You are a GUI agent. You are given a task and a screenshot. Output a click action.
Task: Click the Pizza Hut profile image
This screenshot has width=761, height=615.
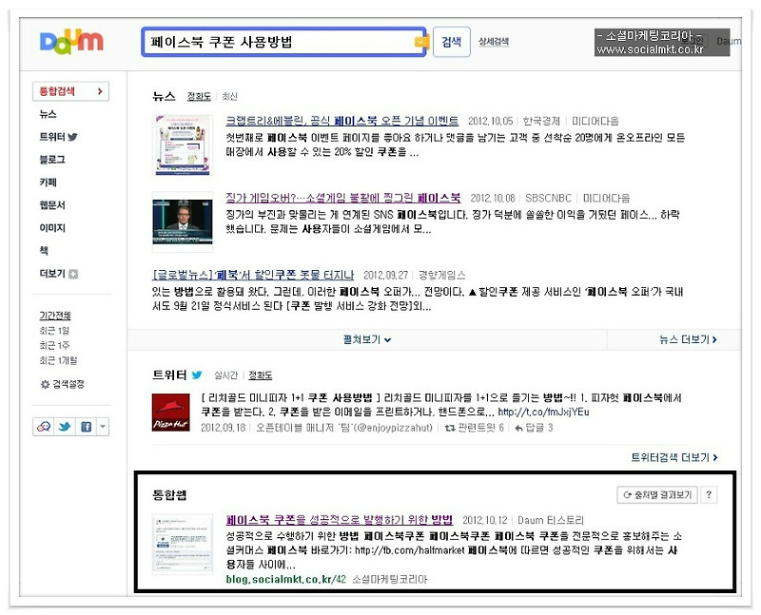coord(171,413)
